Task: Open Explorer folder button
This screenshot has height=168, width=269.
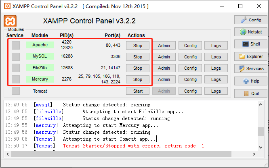Action: 251,56
